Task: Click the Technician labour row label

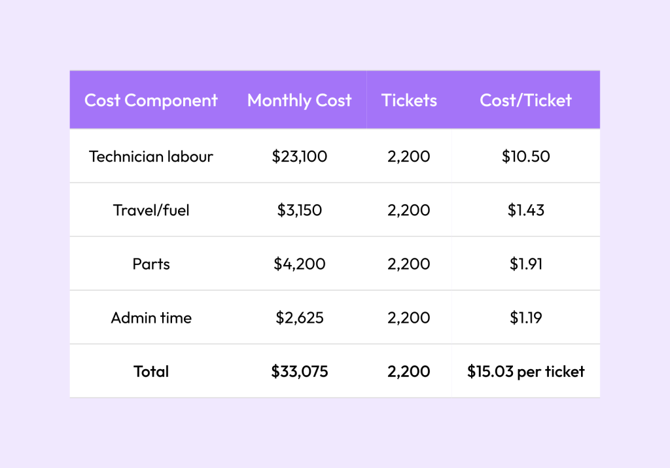Action: click(151, 156)
